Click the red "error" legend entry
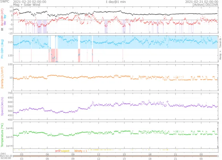The image size is (222, 160). [x=58, y=151]
